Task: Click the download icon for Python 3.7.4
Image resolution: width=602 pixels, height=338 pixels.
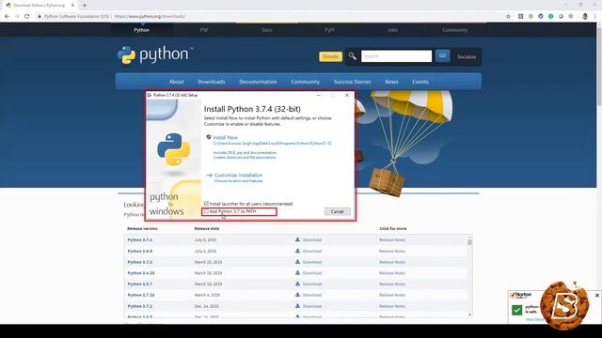Action: pos(297,239)
